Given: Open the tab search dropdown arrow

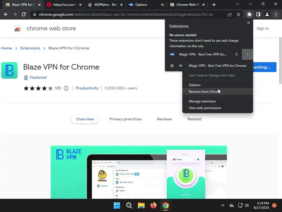Looking at the screenshot, I should [238, 4].
